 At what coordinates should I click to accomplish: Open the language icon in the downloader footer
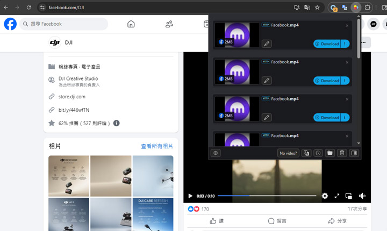point(306,153)
